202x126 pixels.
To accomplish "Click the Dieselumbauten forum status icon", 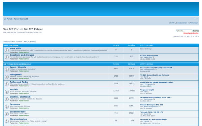I will tap(7, 121).
